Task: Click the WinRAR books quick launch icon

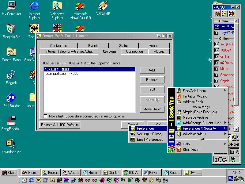Action: click(x=67, y=180)
